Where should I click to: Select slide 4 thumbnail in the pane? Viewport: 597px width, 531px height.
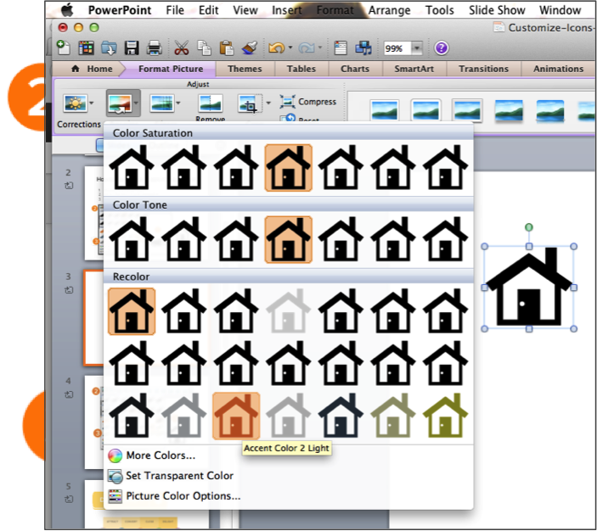click(x=93, y=422)
